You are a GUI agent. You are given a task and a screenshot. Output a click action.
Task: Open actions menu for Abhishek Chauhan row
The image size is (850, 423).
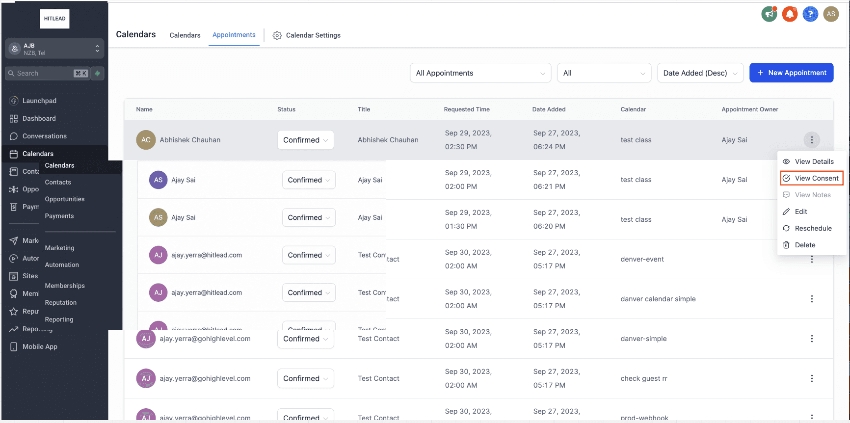tap(812, 140)
